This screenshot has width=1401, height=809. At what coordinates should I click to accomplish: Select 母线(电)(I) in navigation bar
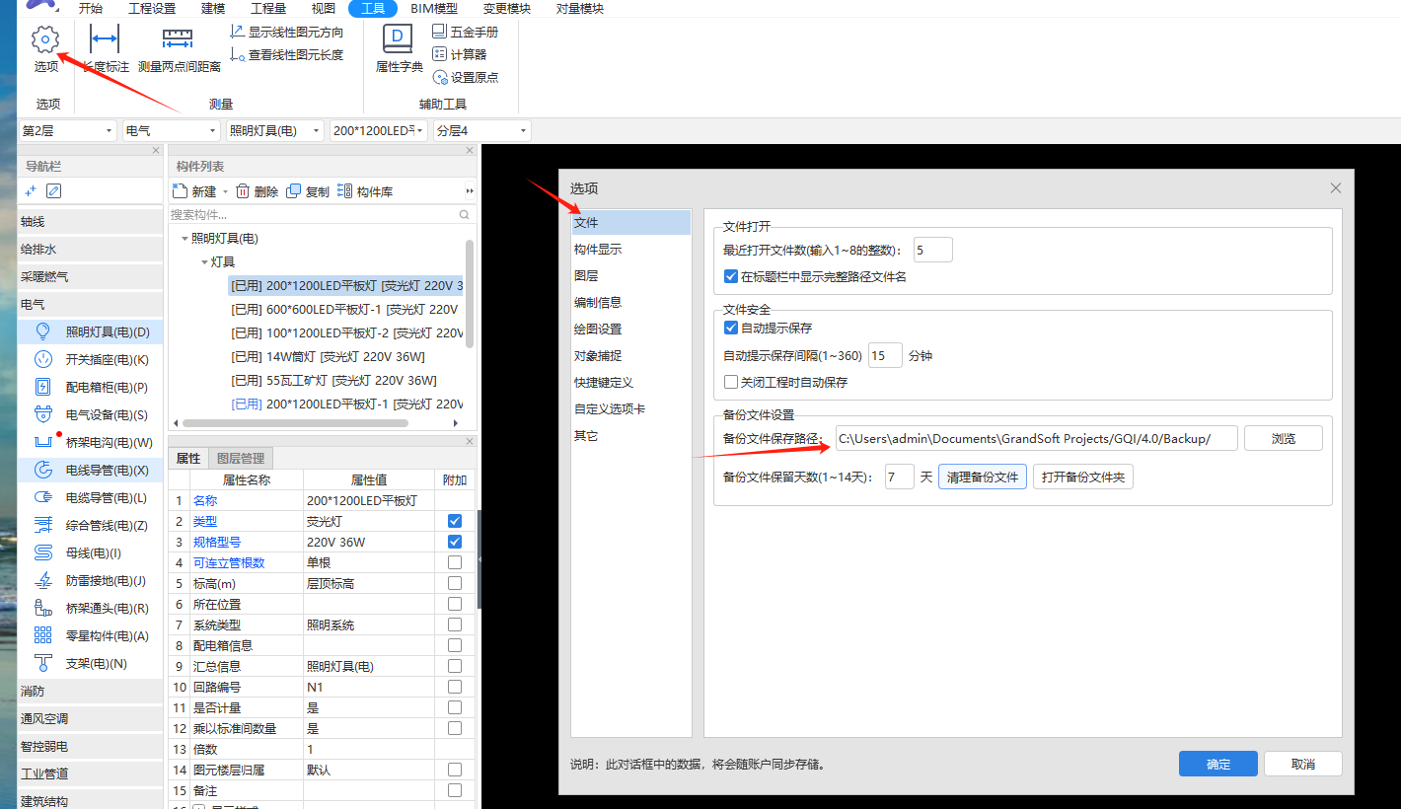91,553
